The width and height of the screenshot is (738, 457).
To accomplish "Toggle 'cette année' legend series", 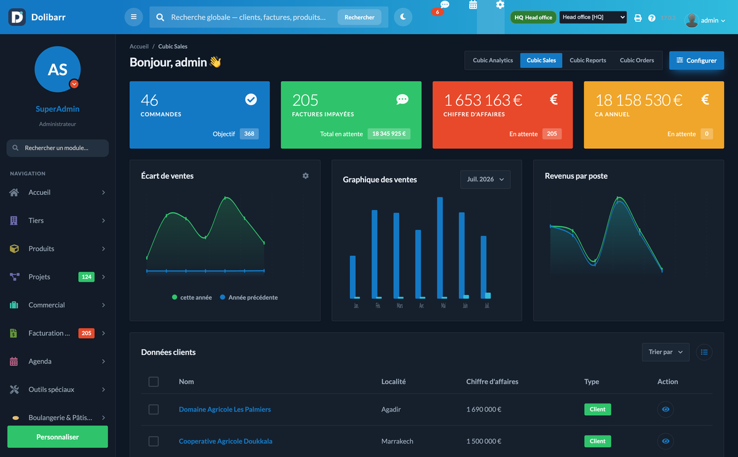I will pyautogui.click(x=192, y=298).
